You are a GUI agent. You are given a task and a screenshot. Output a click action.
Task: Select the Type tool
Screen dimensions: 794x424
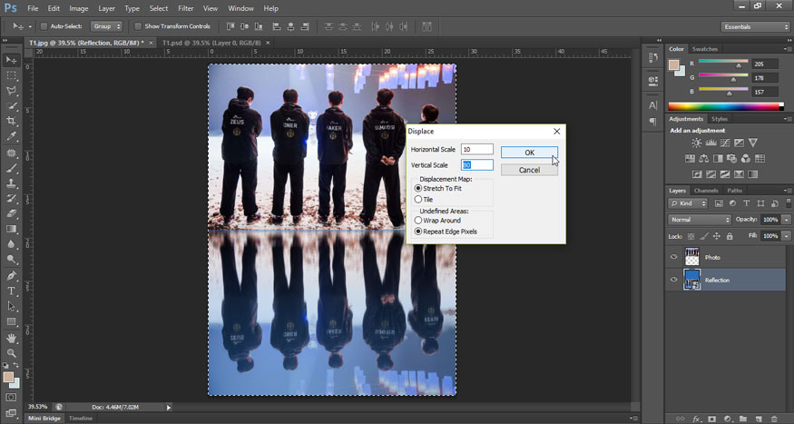[x=12, y=291]
